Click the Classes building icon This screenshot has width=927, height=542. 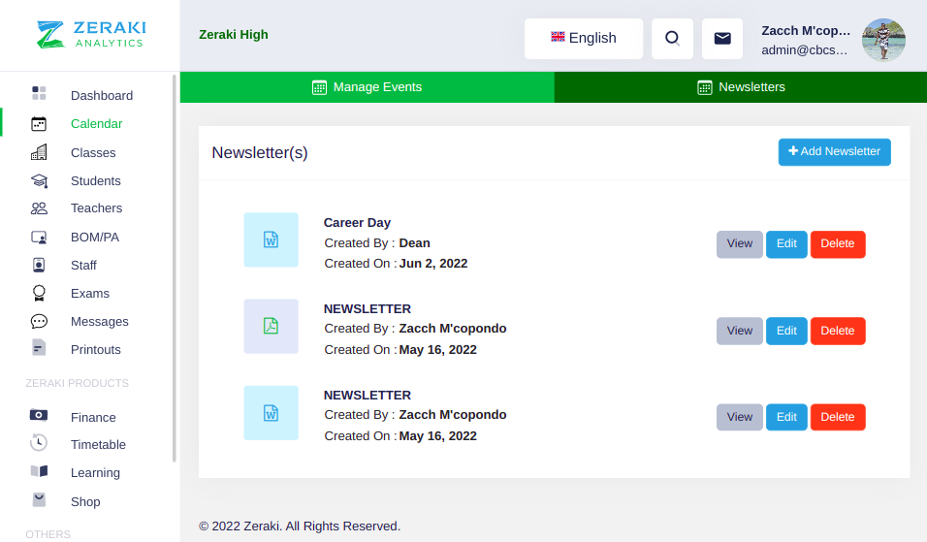(39, 152)
